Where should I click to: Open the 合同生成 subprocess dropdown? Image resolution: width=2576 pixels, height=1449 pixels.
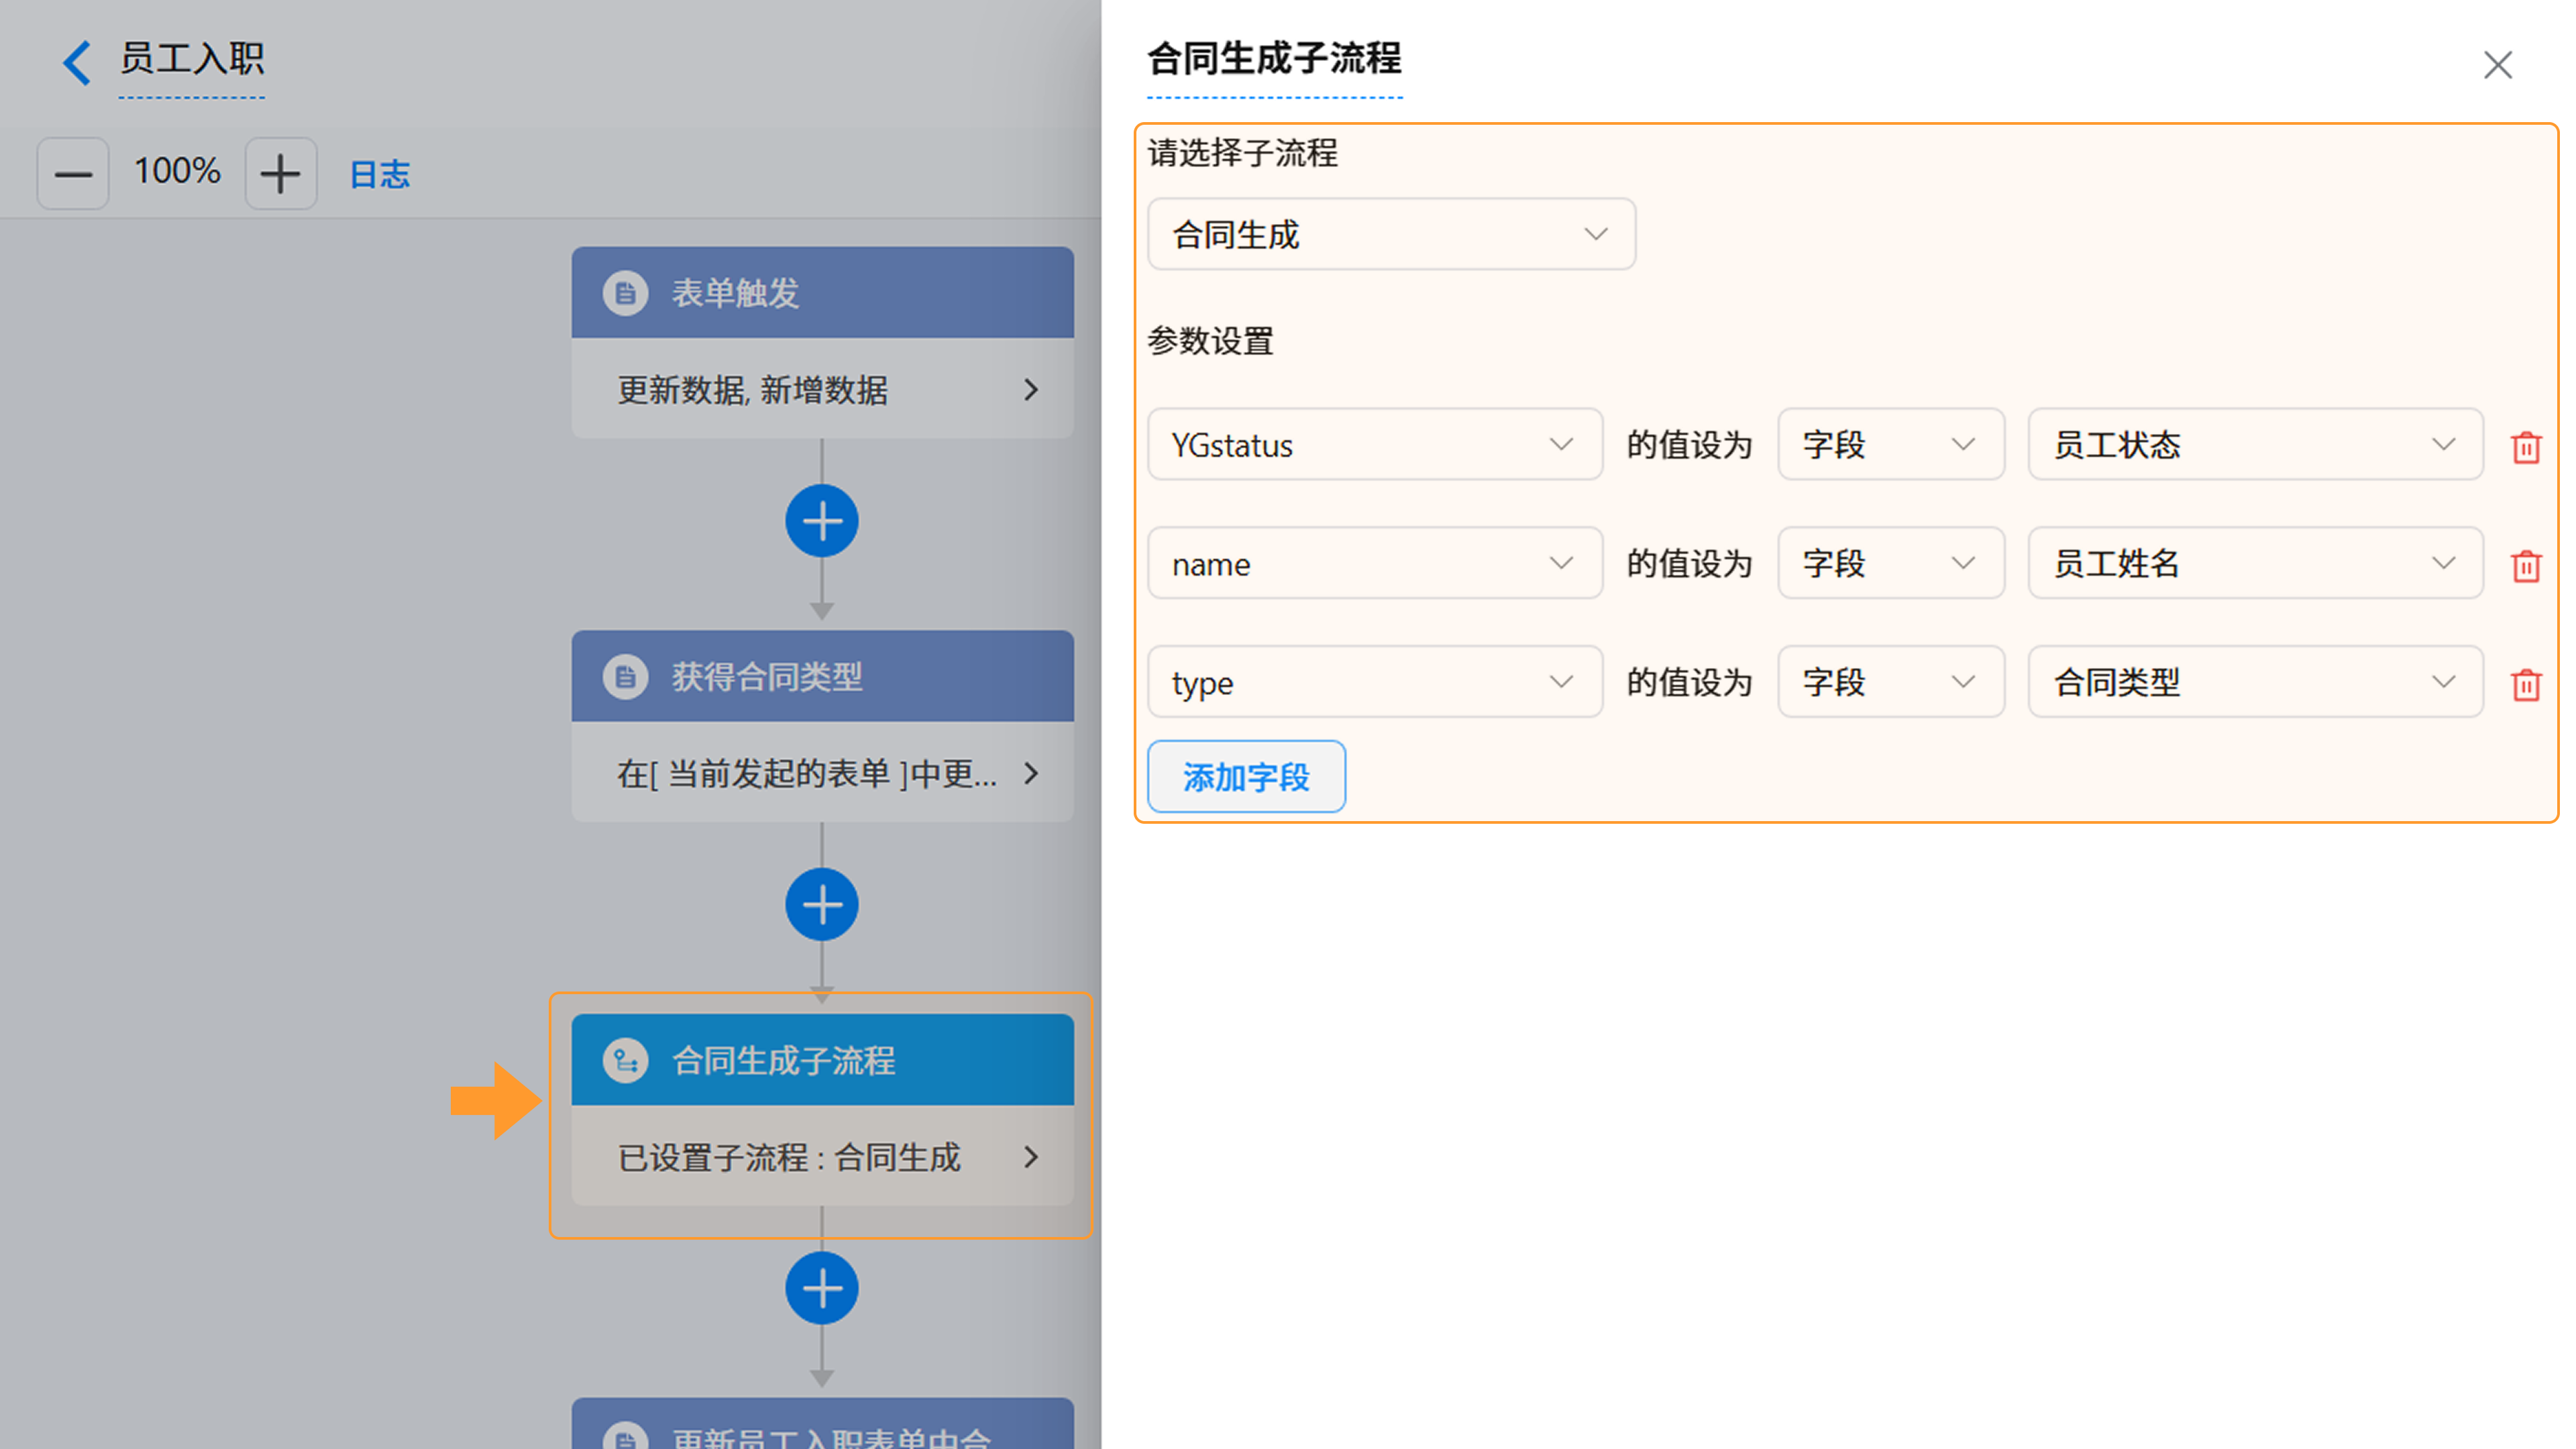coord(1391,234)
